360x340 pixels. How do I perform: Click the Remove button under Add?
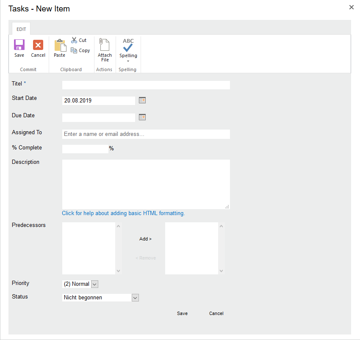click(145, 257)
